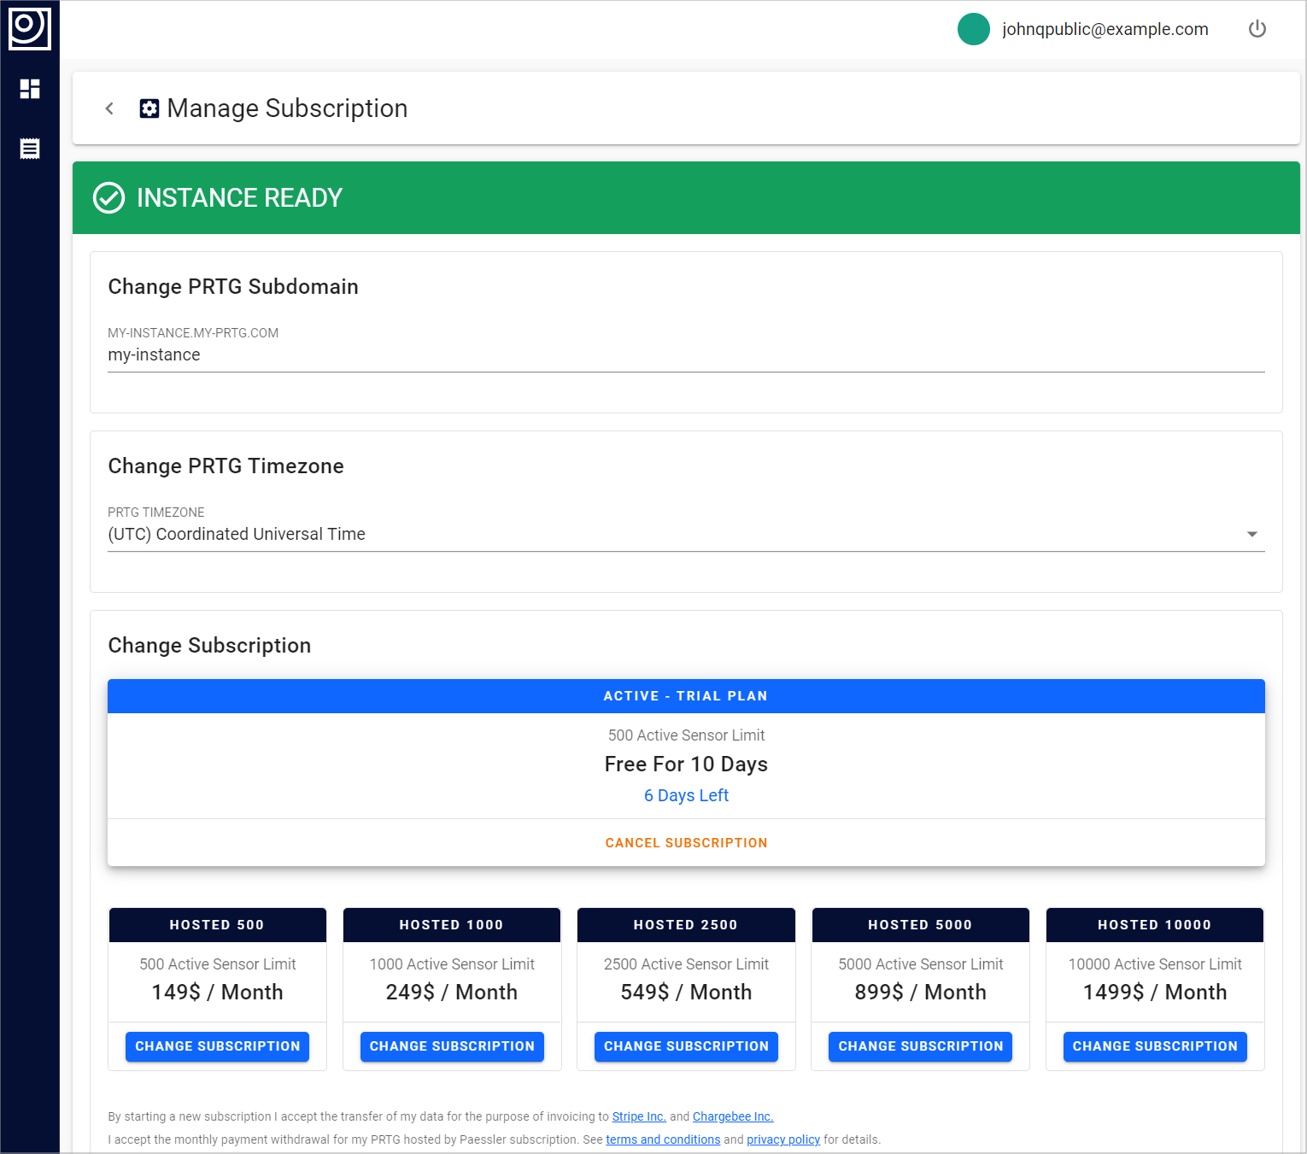This screenshot has width=1307, height=1154.
Task: Change subscription to Hosted 10000 plan
Action: pos(1154,1046)
